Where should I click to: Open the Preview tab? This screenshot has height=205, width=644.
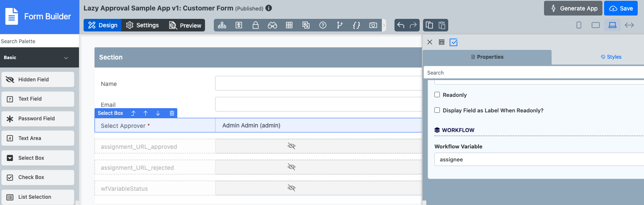point(185,25)
